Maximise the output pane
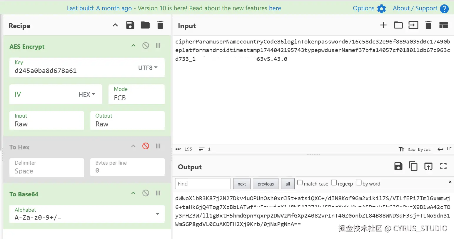Viewport: 454px width, 239px height. (x=443, y=166)
